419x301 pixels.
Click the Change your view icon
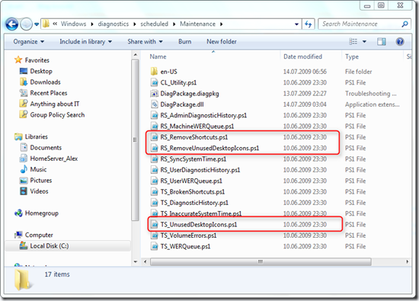click(x=353, y=41)
